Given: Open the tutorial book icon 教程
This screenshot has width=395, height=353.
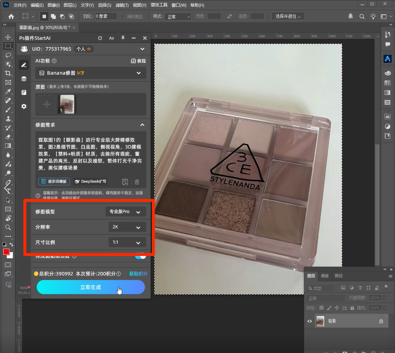Looking at the screenshot, I should click(138, 61).
